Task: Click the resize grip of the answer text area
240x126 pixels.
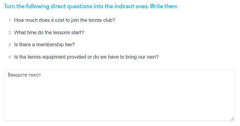Action: point(232,119)
